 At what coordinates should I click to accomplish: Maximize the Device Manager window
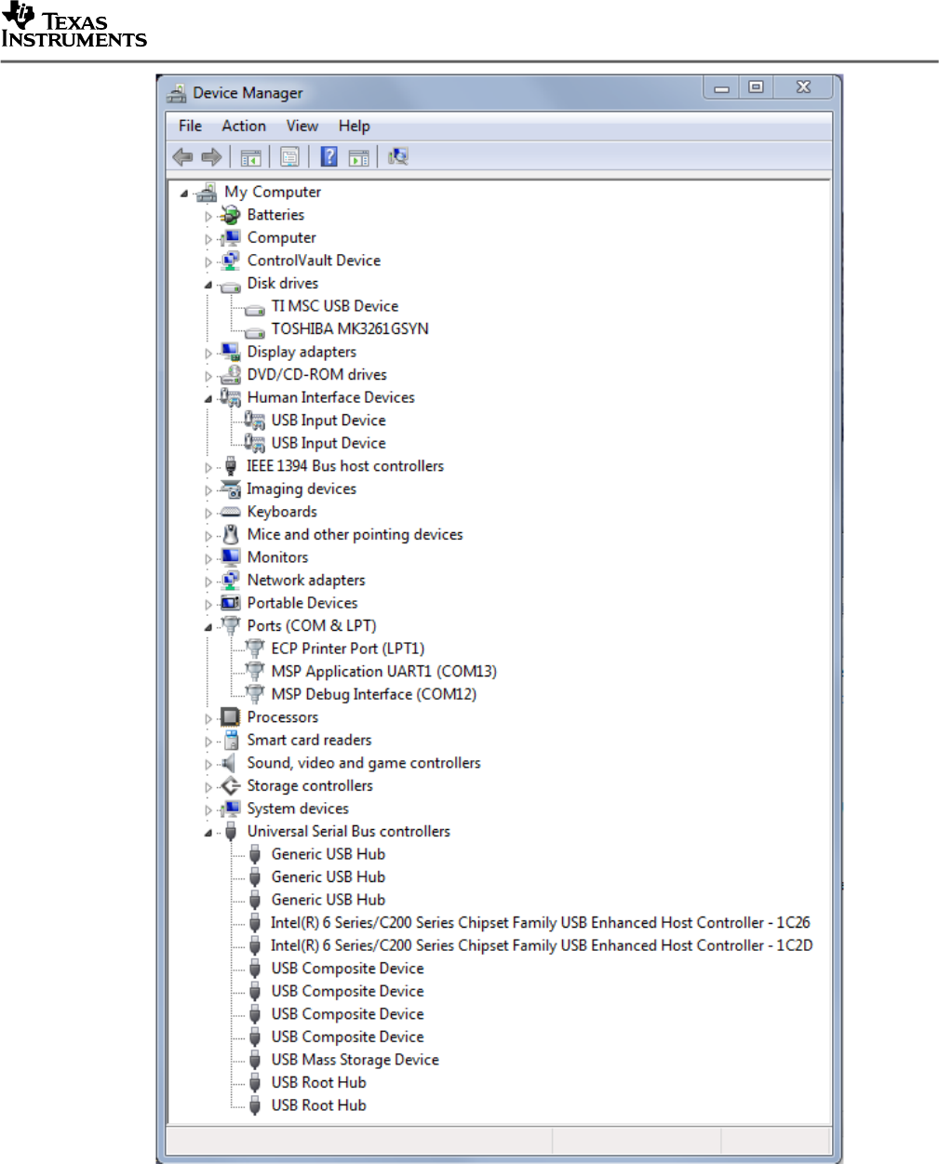(756, 87)
